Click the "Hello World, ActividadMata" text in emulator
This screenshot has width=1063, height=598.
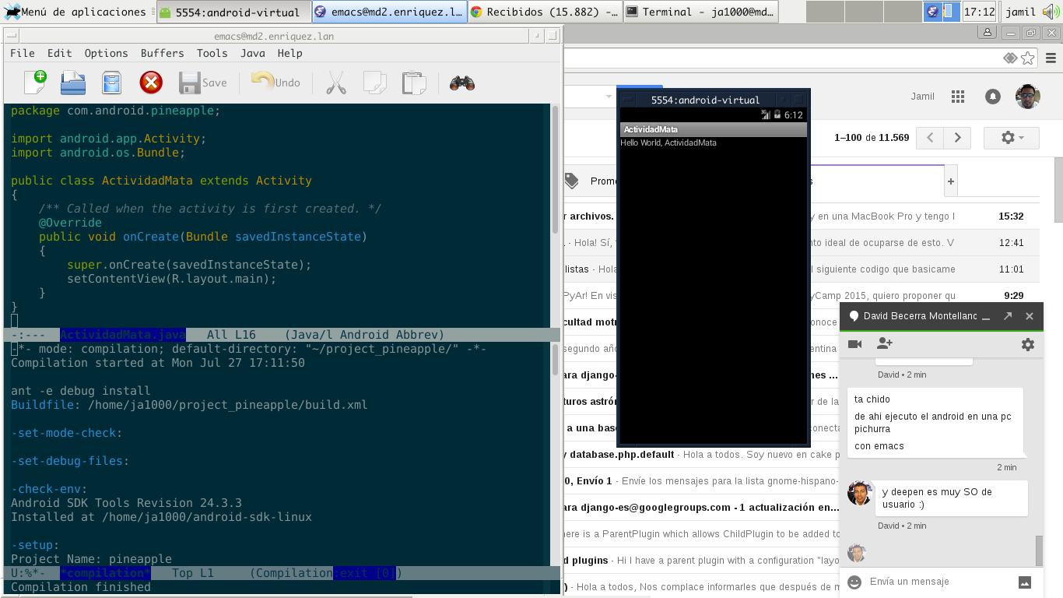click(668, 143)
